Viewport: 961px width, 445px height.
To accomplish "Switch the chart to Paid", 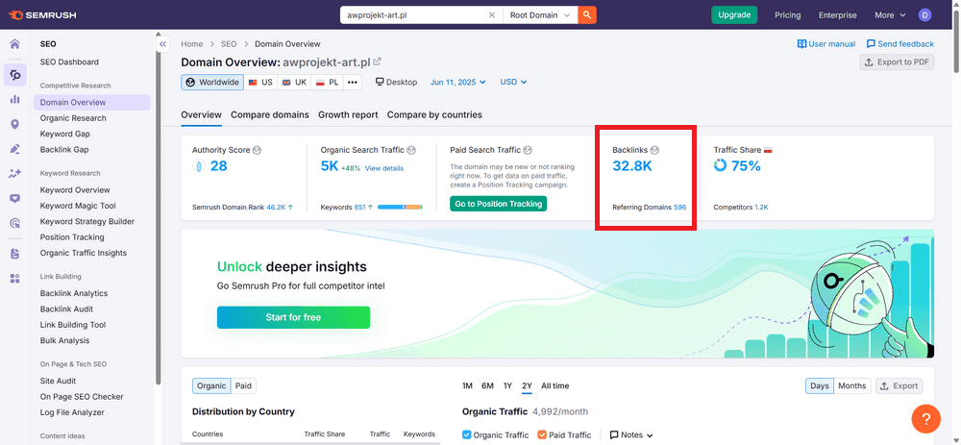I will click(x=243, y=385).
